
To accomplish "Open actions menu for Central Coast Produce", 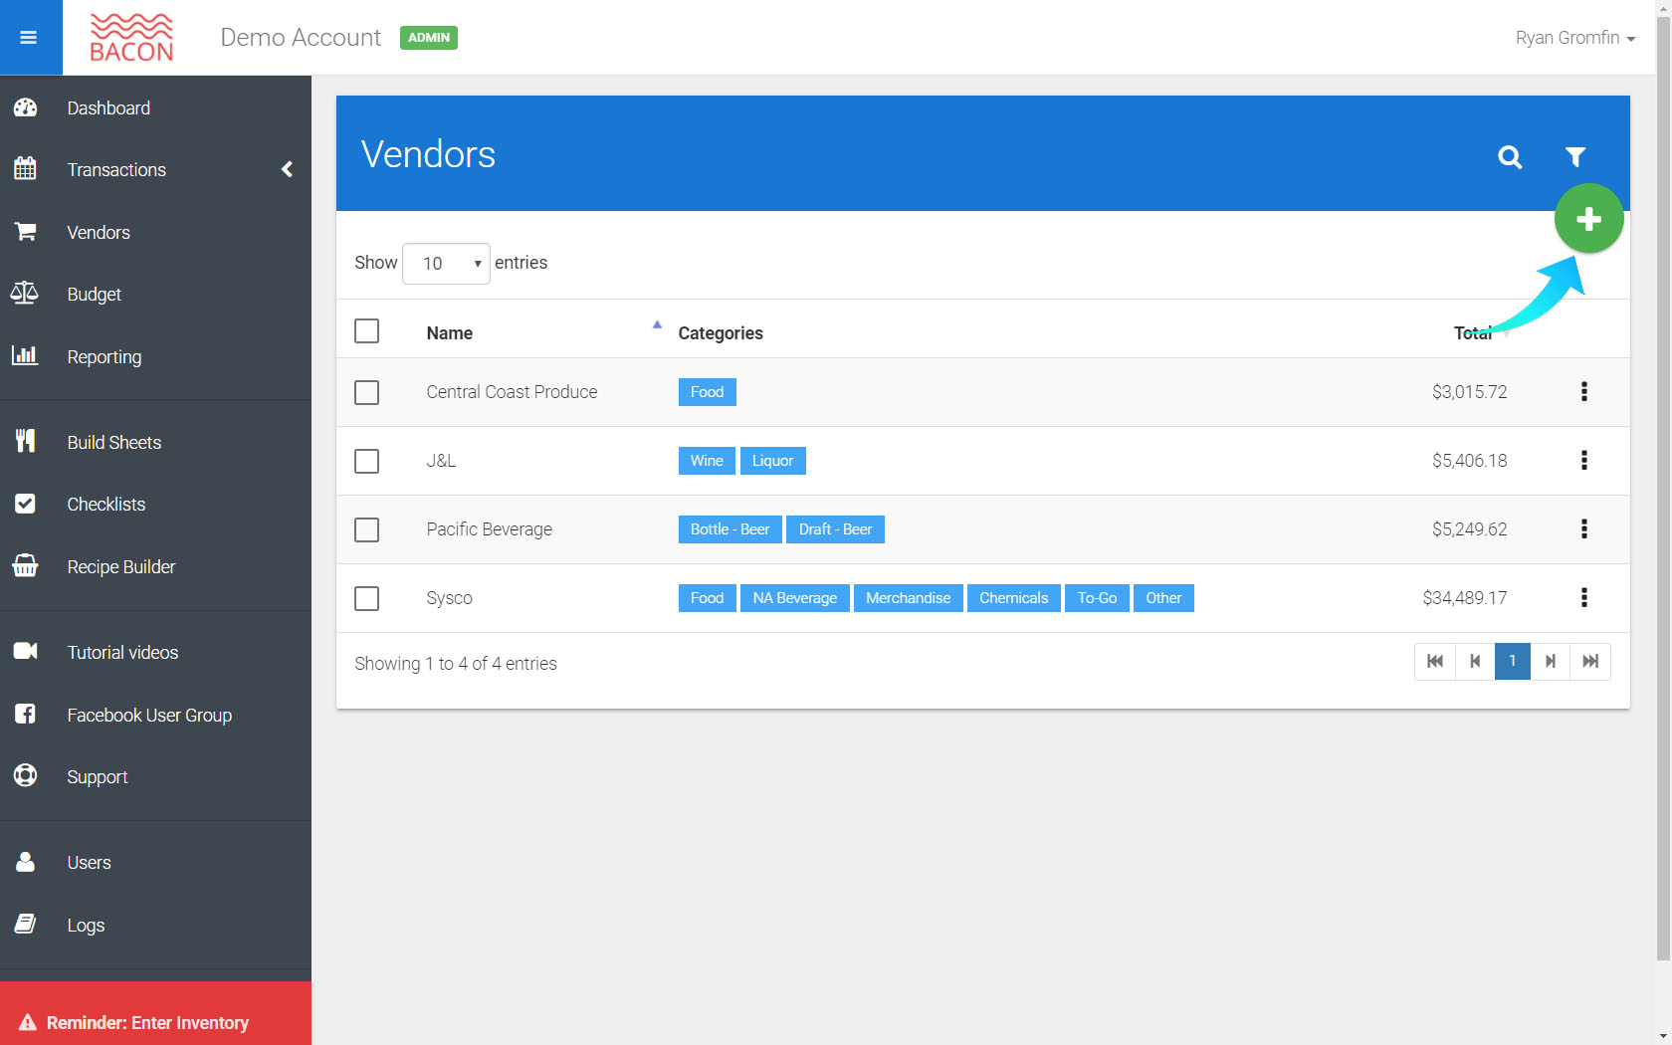I will tap(1583, 392).
